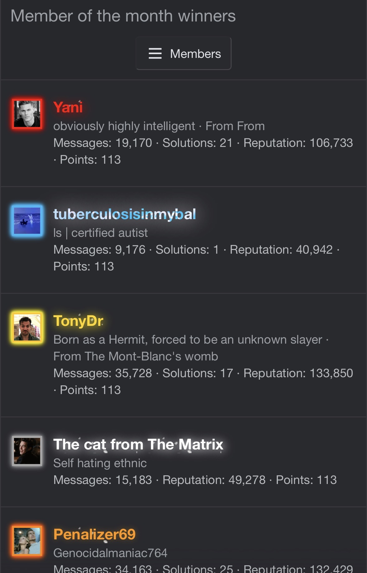The image size is (367, 573).
Task: Click the hamburger lines icon beside Members
Action: (x=155, y=54)
